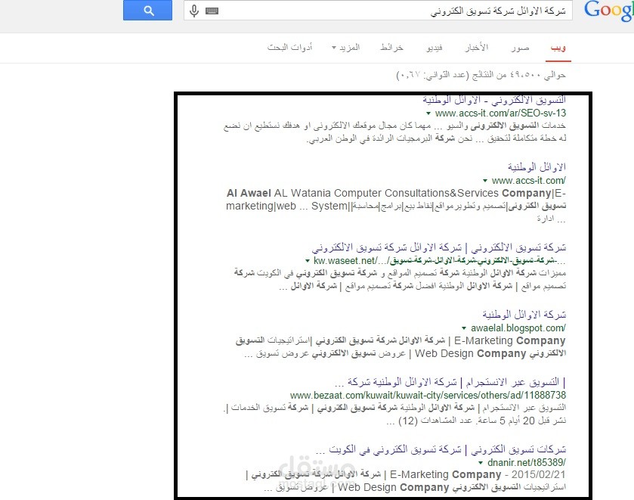Click the bezaat.com kuwait-city URL text

click(x=428, y=395)
